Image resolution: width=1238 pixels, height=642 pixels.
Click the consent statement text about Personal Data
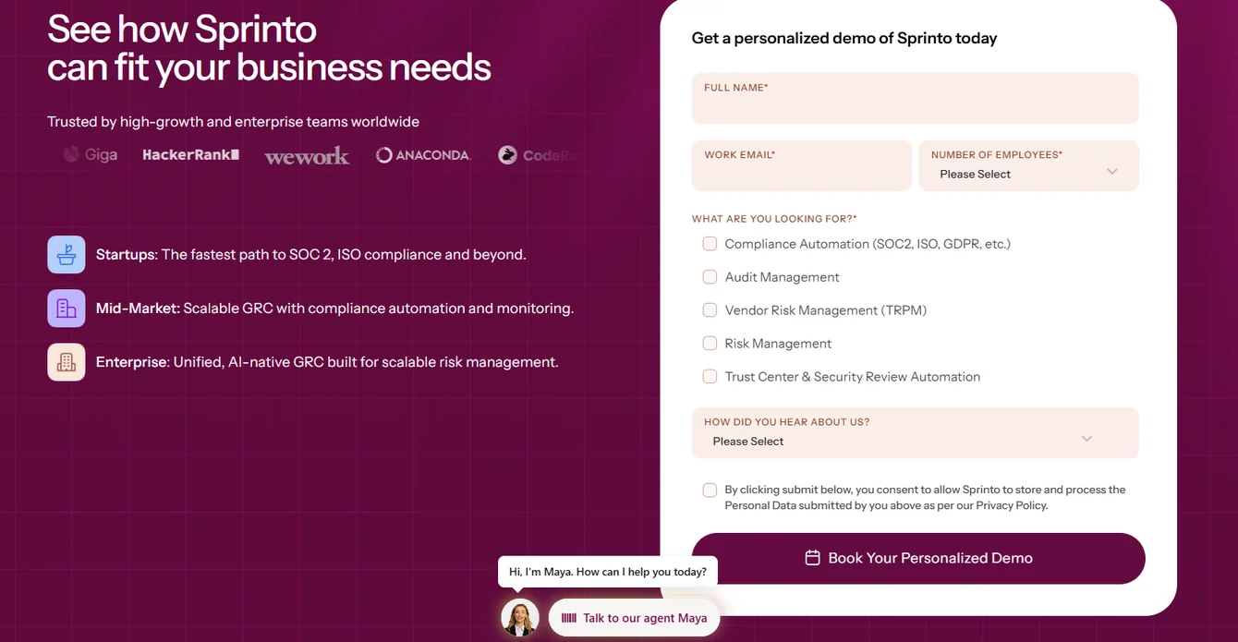point(925,498)
